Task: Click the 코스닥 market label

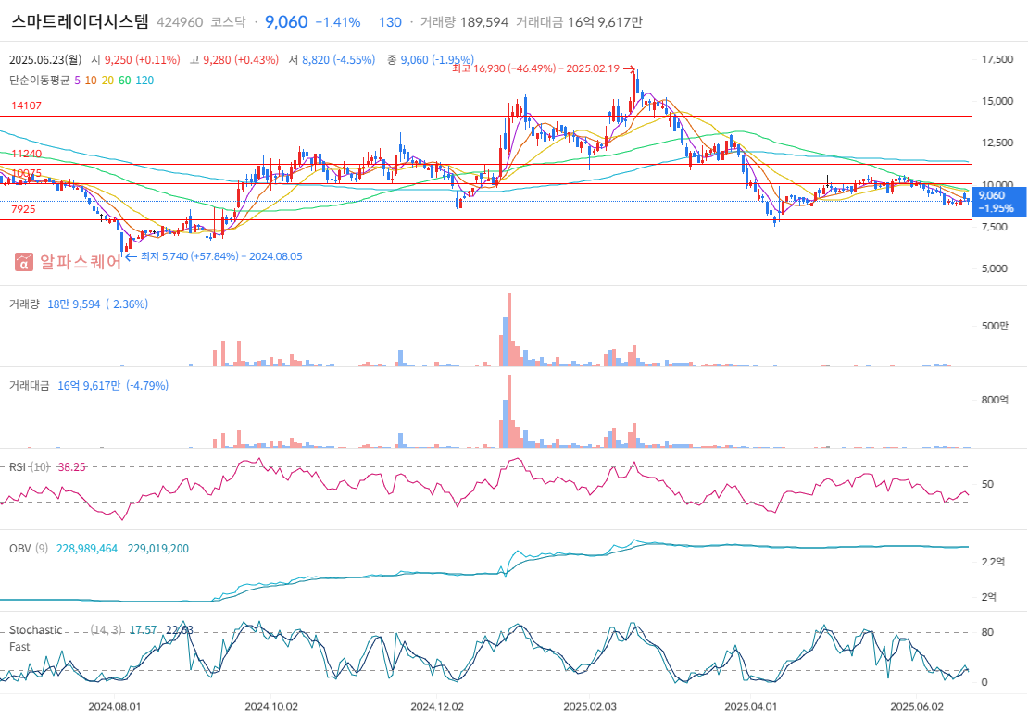Action: (228, 22)
